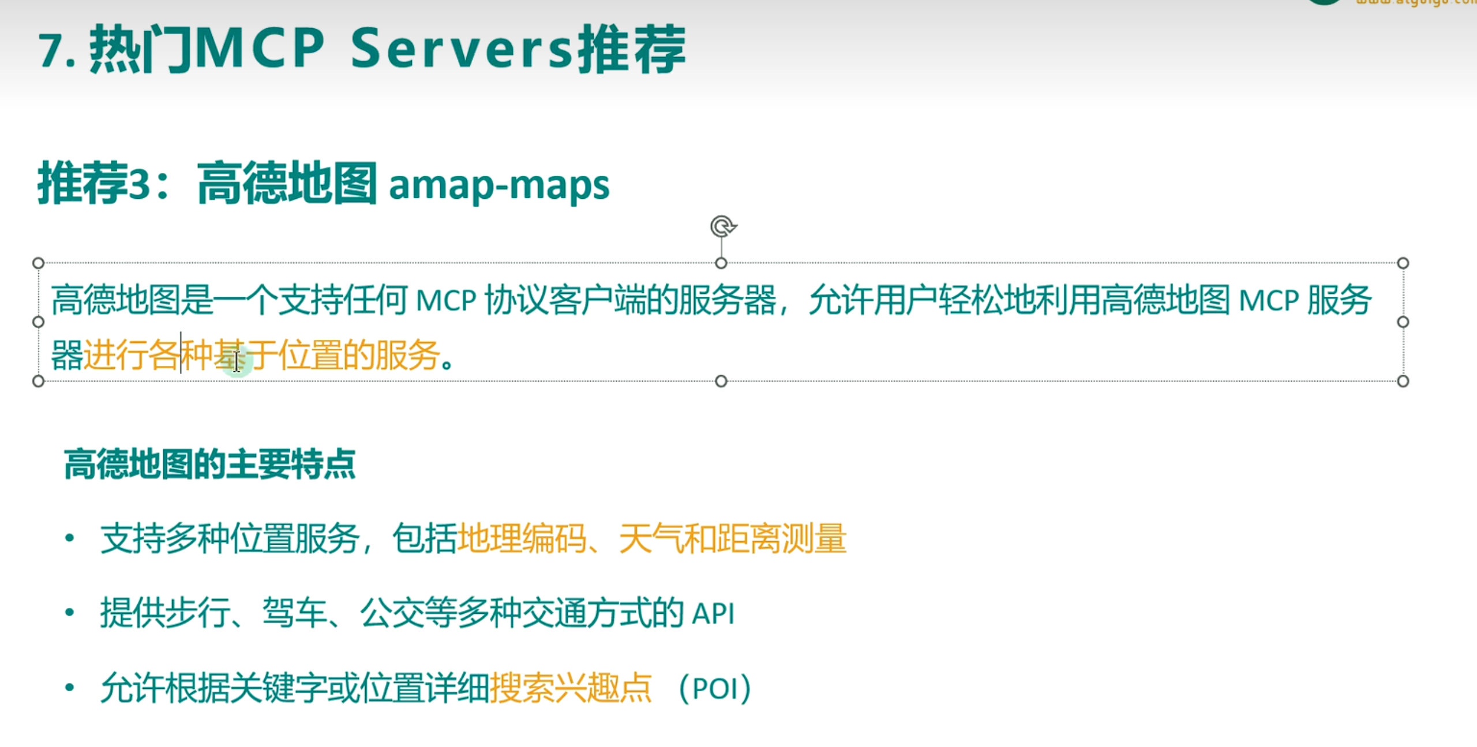Click the orange text 搜索兴趣点
Image resolution: width=1477 pixels, height=747 pixels.
(x=570, y=688)
